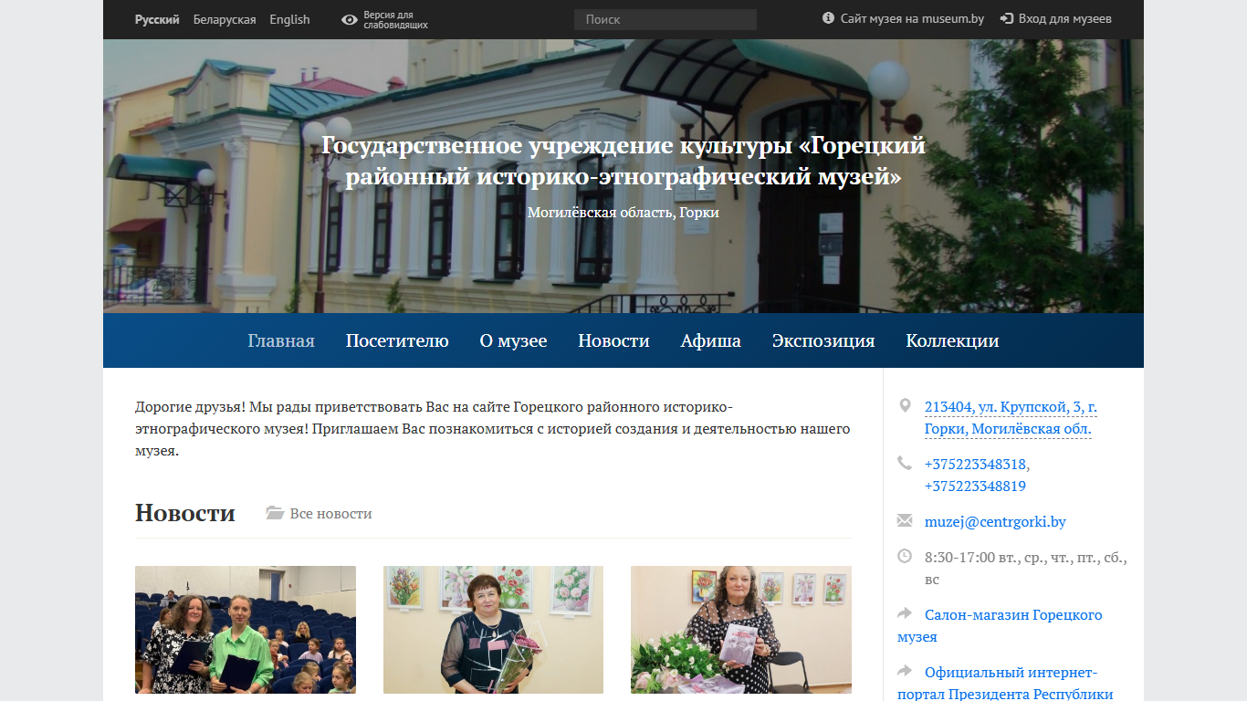Viewport: 1247px width, 701px height.
Task: Click the phone handset icon in sidebar
Action: click(x=905, y=463)
